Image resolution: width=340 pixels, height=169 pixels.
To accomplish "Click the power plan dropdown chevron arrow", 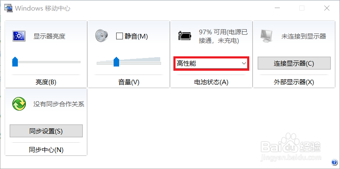I will 244,64.
